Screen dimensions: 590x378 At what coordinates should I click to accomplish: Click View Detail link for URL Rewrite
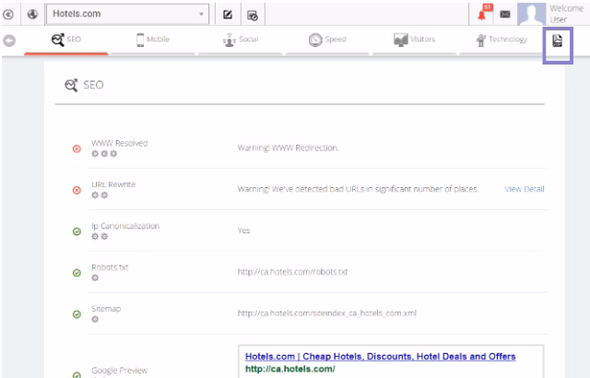tap(524, 189)
